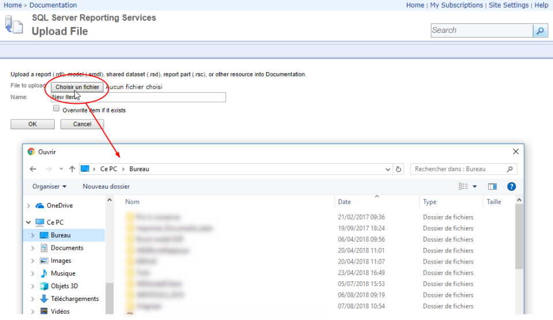Open the Organiser dropdown menu
Viewport: 553px width, 320px height.
point(49,186)
